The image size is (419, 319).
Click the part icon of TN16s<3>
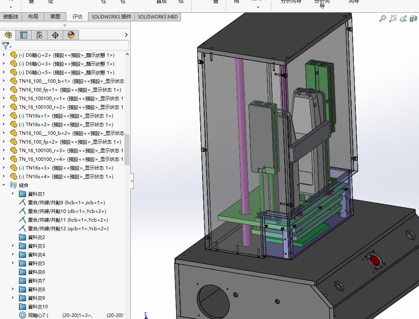14,168
